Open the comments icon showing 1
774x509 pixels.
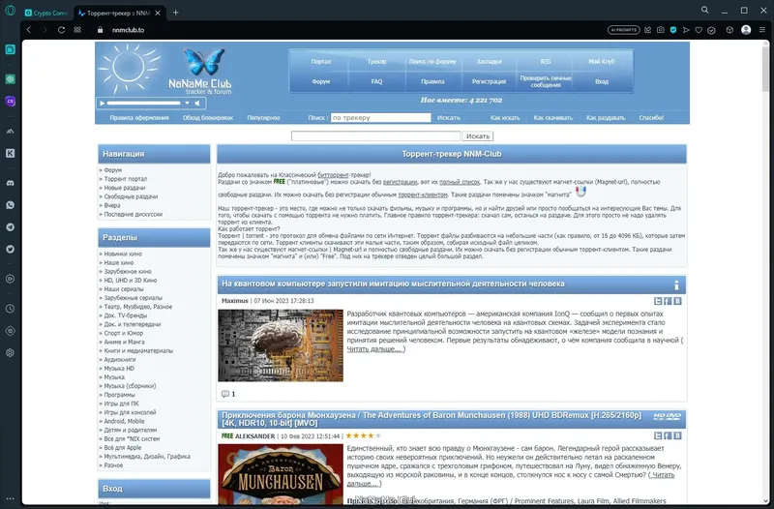pyautogui.click(x=225, y=394)
